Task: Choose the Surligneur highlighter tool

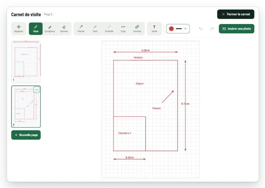Action: pos(50,29)
